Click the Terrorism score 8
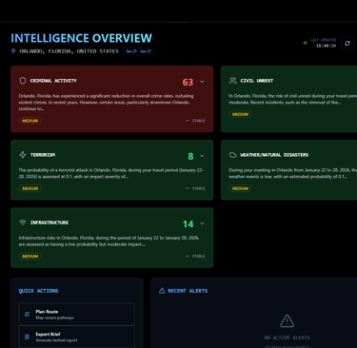This screenshot has height=348, width=357. [x=190, y=156]
